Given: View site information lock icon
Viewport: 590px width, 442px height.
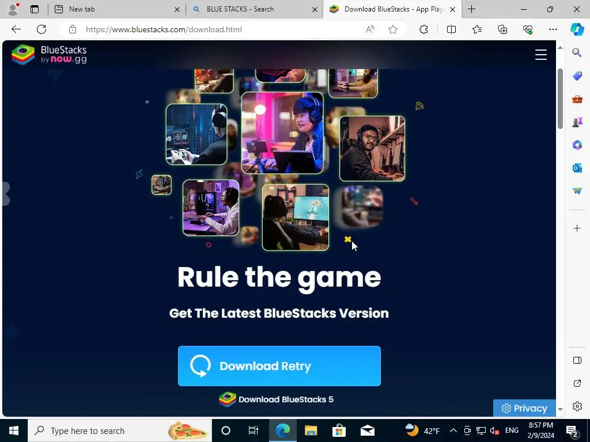Looking at the screenshot, I should click(73, 29).
